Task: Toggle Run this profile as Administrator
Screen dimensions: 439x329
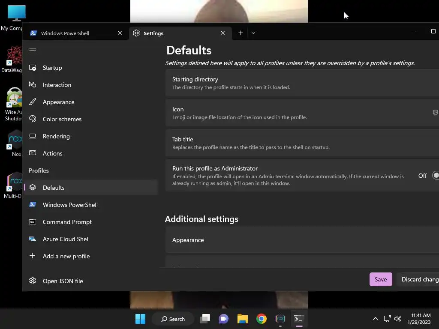Action: 436,175
